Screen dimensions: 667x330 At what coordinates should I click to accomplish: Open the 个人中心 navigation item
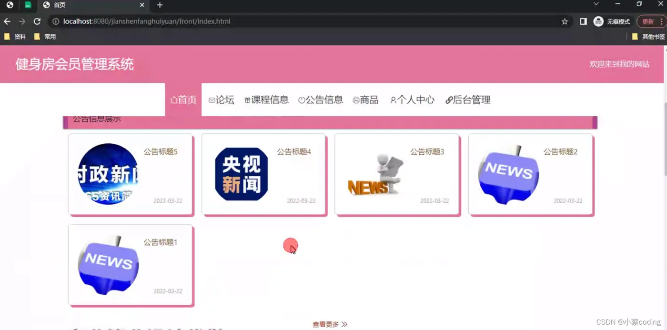pyautogui.click(x=412, y=100)
